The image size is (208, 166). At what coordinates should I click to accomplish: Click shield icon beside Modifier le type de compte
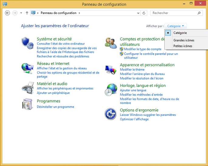tap(121, 49)
